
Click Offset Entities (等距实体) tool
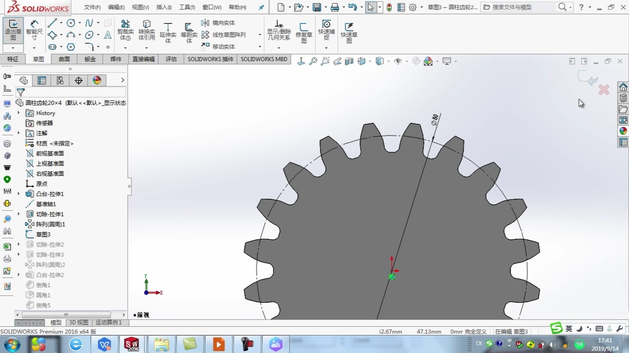click(189, 32)
